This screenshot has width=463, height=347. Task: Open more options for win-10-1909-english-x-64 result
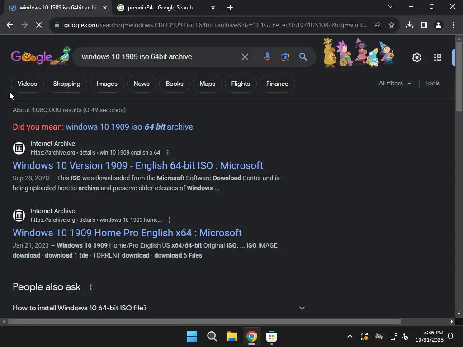coord(168,153)
